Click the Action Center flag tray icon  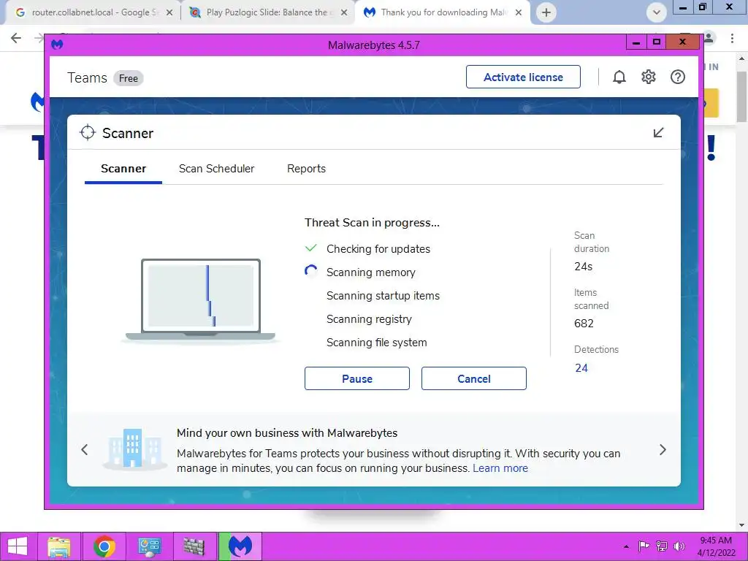tap(644, 546)
